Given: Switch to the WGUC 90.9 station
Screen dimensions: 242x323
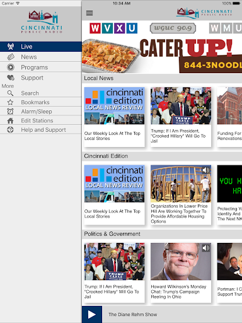Looking at the screenshot, I should (173, 28).
